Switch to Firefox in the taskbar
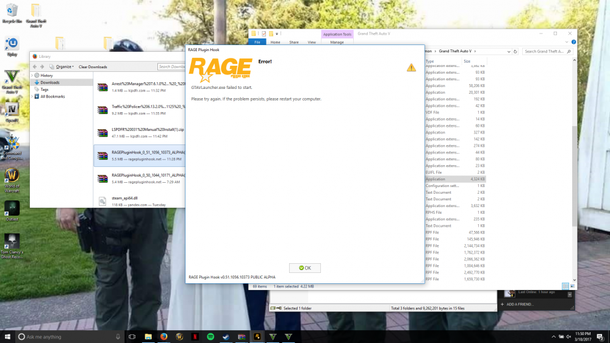The height and width of the screenshot is (343, 610). click(163, 336)
